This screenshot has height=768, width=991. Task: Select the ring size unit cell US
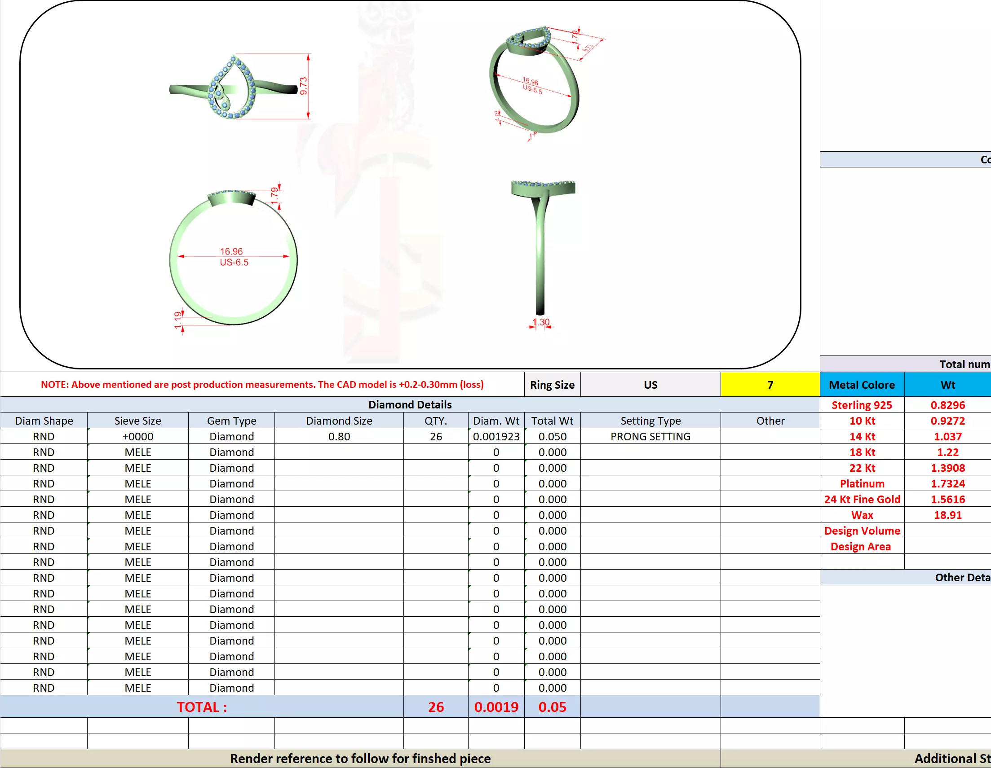pyautogui.click(x=650, y=385)
